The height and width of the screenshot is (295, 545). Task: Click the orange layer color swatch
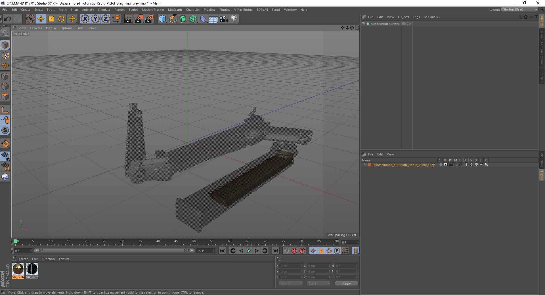point(369,165)
